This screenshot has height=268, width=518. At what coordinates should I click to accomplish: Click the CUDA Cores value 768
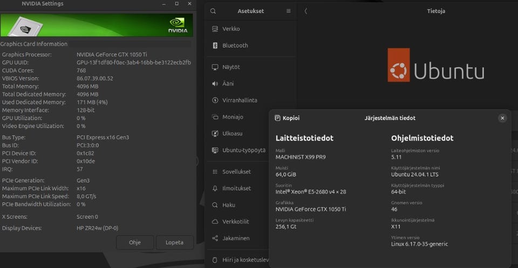(81, 70)
